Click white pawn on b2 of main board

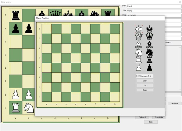point(29,95)
